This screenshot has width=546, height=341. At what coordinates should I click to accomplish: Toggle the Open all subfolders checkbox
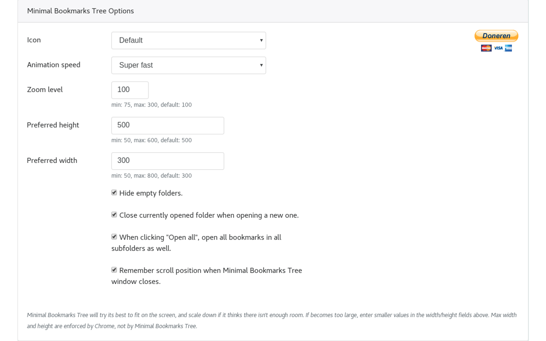114,237
